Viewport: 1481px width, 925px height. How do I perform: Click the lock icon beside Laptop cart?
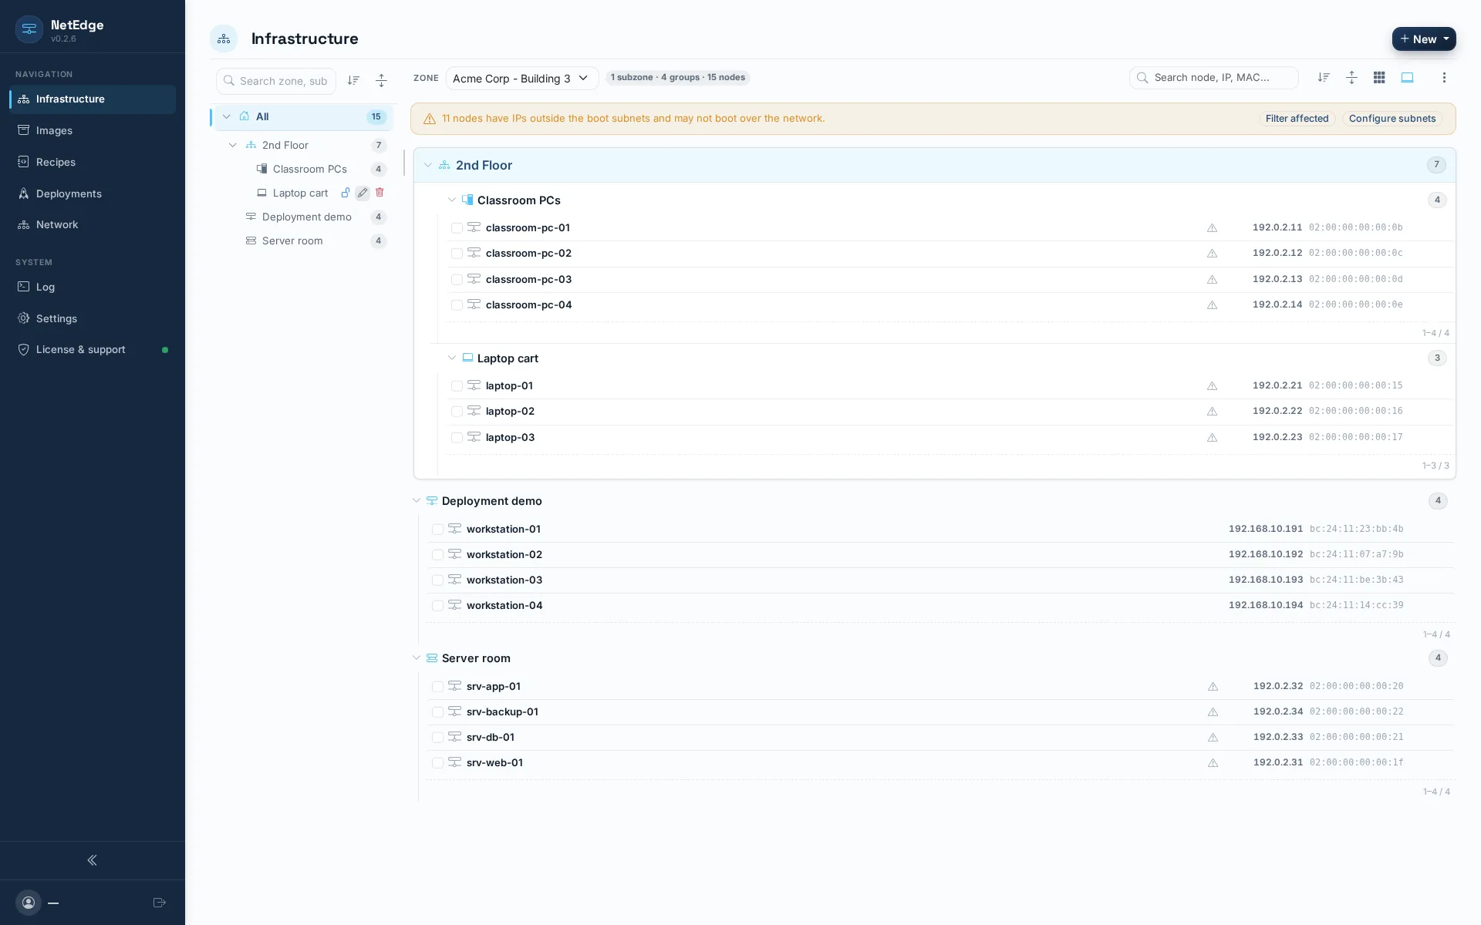(346, 193)
